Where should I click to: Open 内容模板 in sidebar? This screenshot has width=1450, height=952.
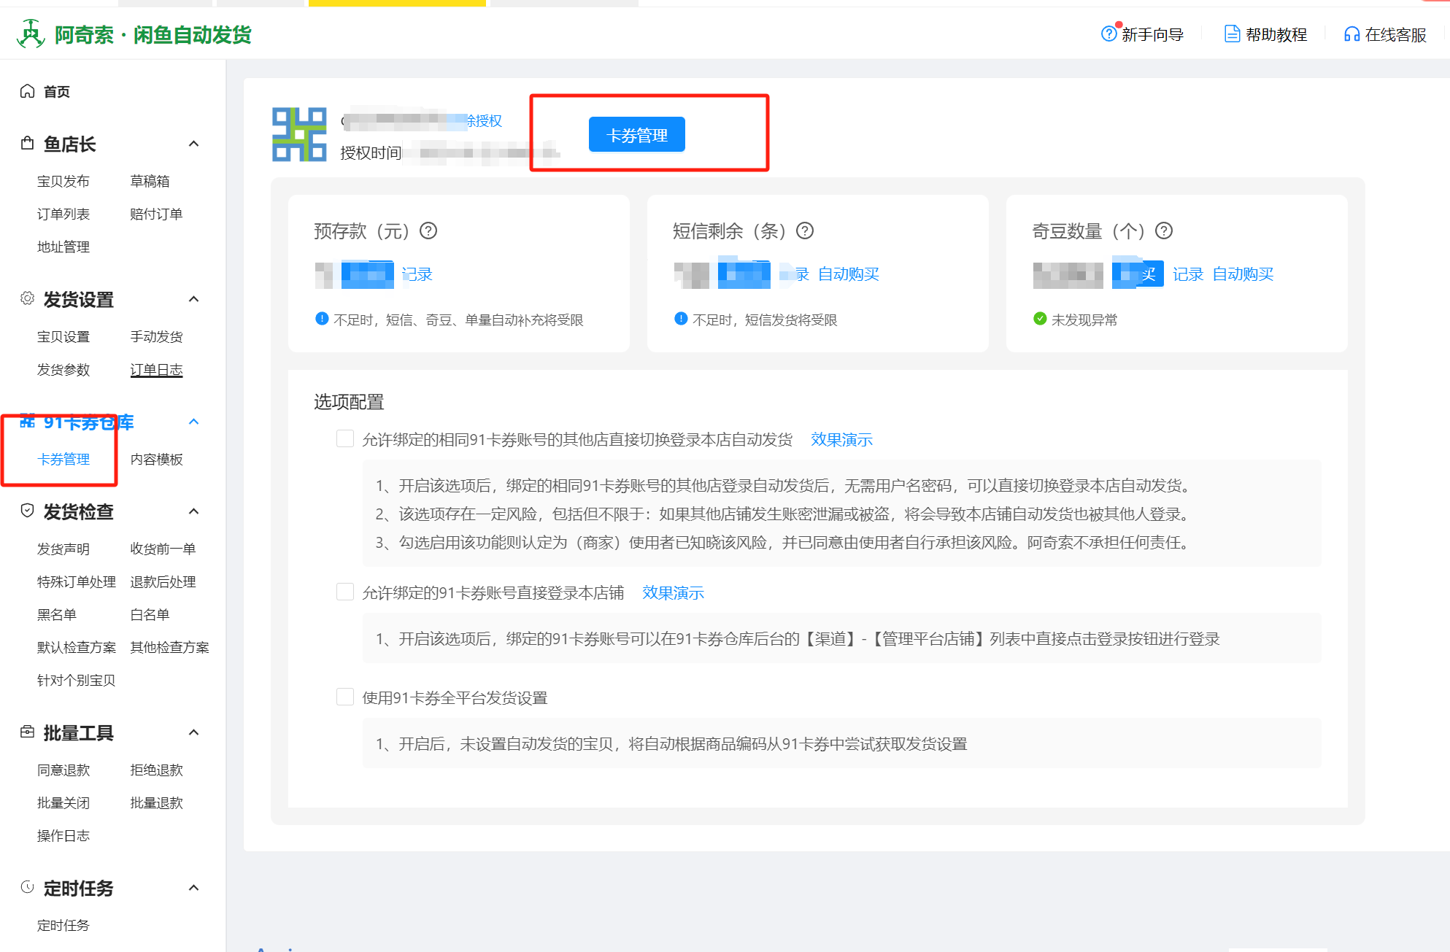point(156,459)
